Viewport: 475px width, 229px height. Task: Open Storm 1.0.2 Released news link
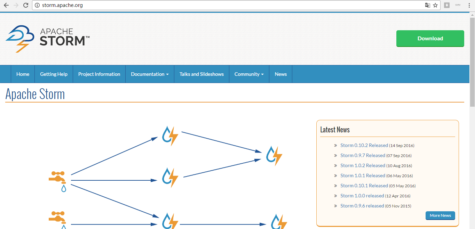click(363, 165)
